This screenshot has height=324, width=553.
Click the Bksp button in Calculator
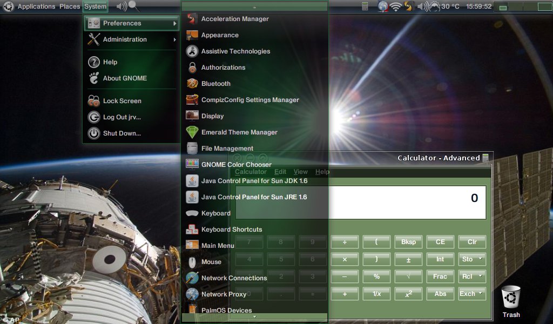pos(408,242)
